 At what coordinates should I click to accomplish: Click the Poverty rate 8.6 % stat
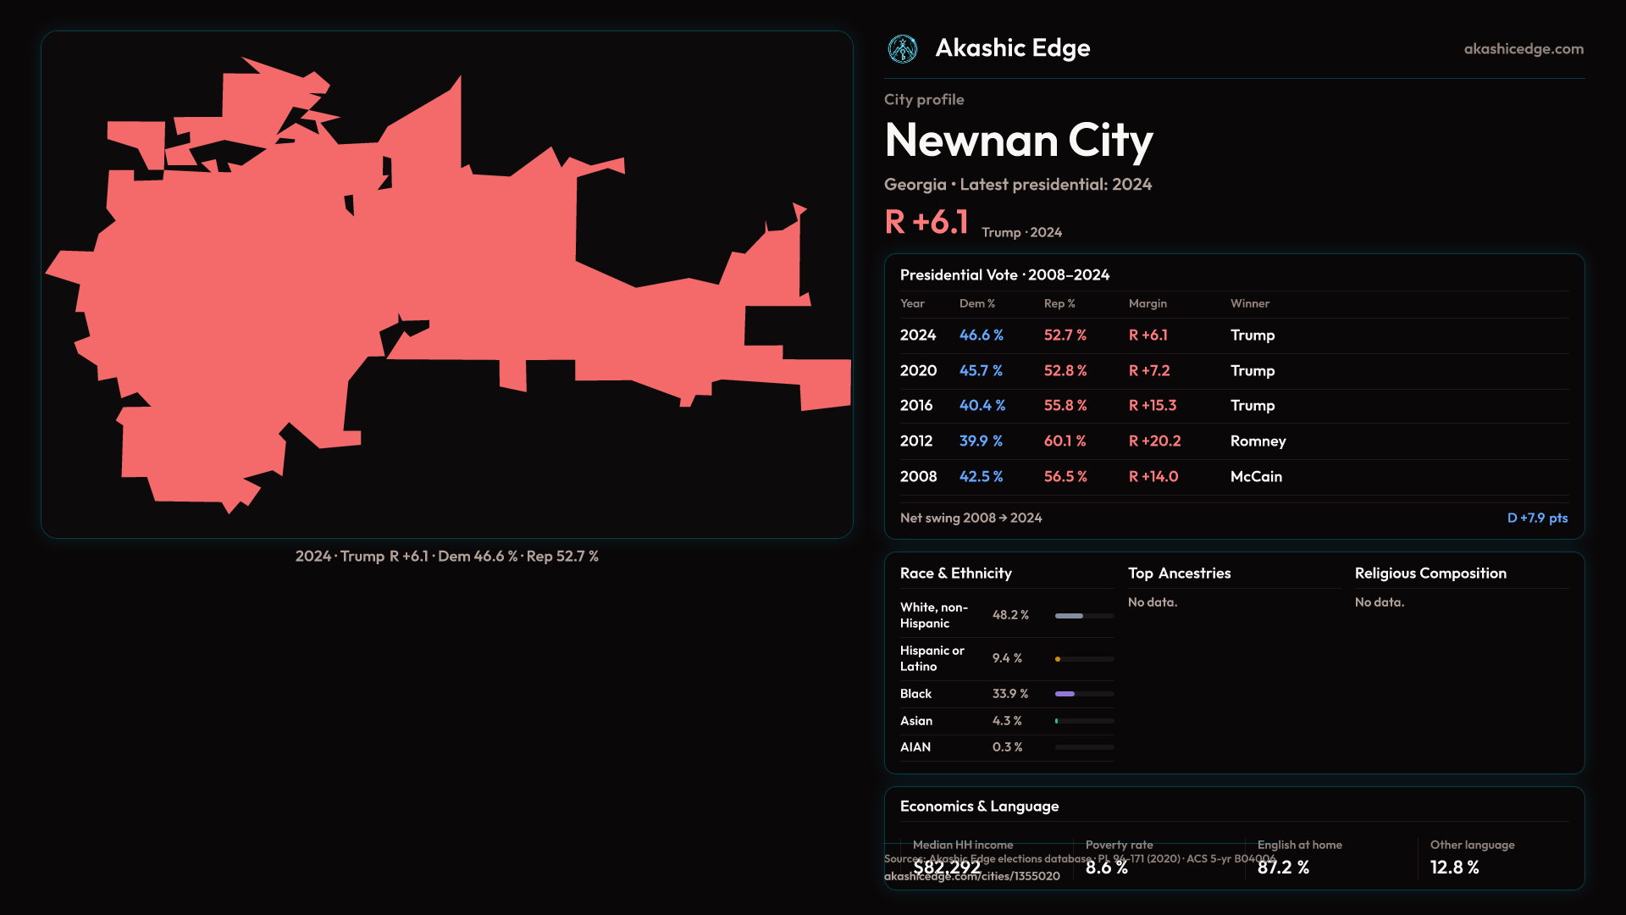(x=1106, y=868)
